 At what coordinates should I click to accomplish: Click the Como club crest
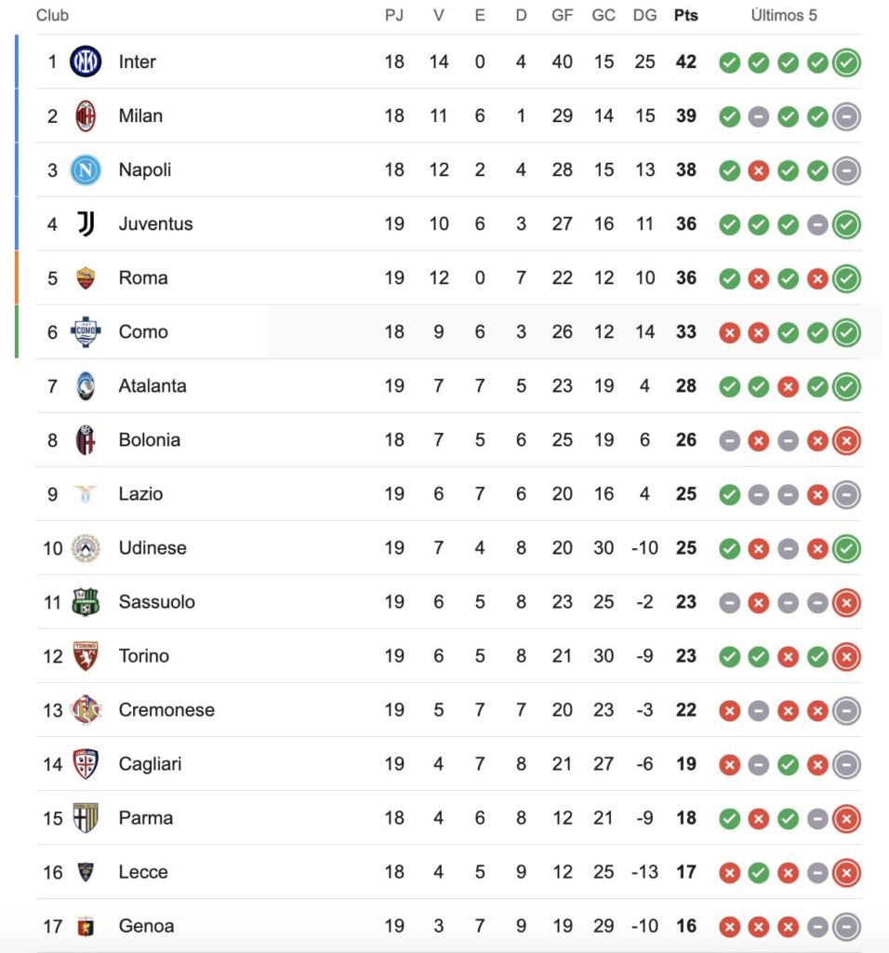86,331
